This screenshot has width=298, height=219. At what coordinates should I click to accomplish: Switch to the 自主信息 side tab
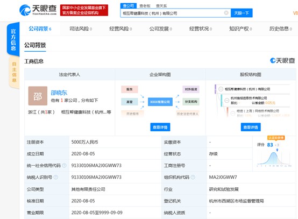click(14, 72)
